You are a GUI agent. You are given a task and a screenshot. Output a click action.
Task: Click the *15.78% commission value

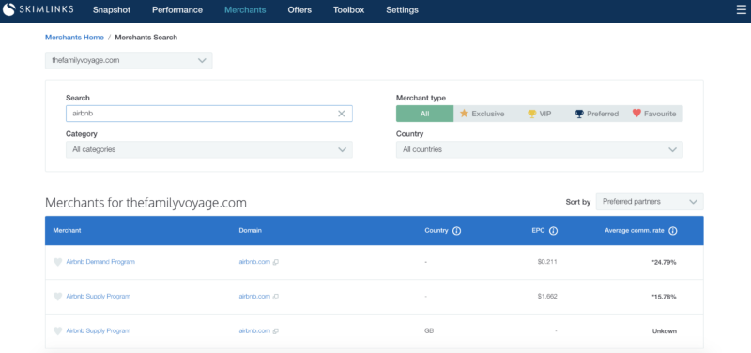[664, 297]
